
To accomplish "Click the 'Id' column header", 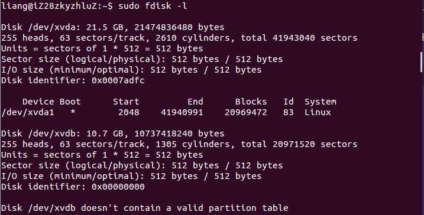I will coord(288,102).
